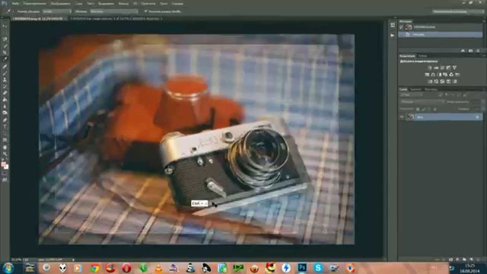Click the background color swatch
The height and width of the screenshot is (274, 487).
(6, 167)
